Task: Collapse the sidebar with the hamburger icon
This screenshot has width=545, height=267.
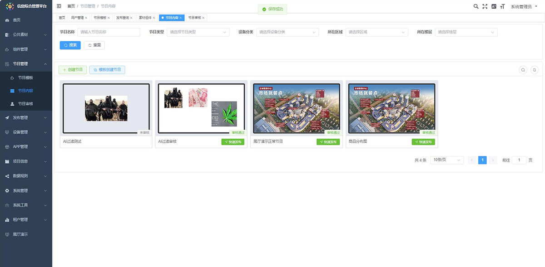Action: point(59,6)
